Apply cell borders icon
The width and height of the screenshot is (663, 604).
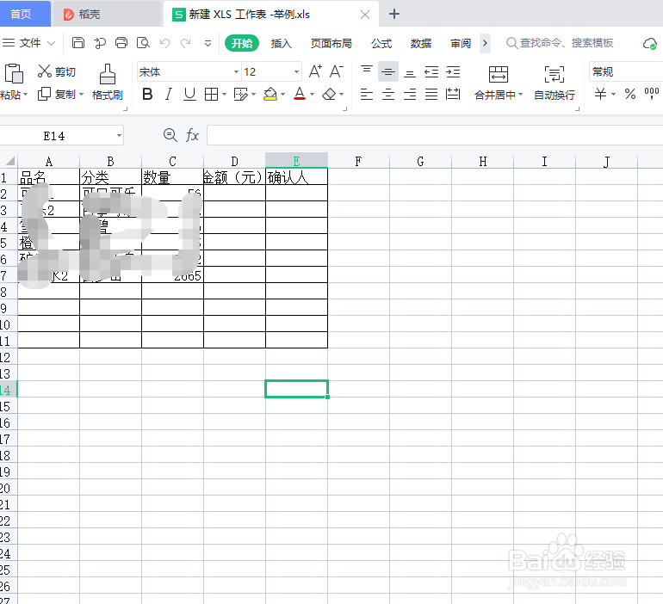212,94
